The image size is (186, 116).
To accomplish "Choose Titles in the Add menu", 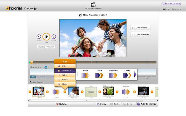I will pyautogui.click(x=65, y=75).
